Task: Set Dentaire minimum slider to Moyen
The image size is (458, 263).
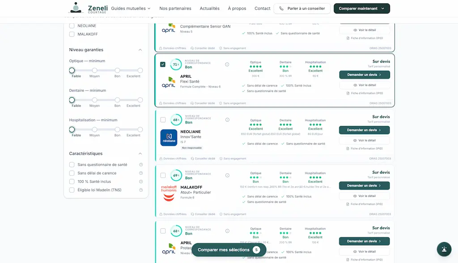Action: coord(94,100)
